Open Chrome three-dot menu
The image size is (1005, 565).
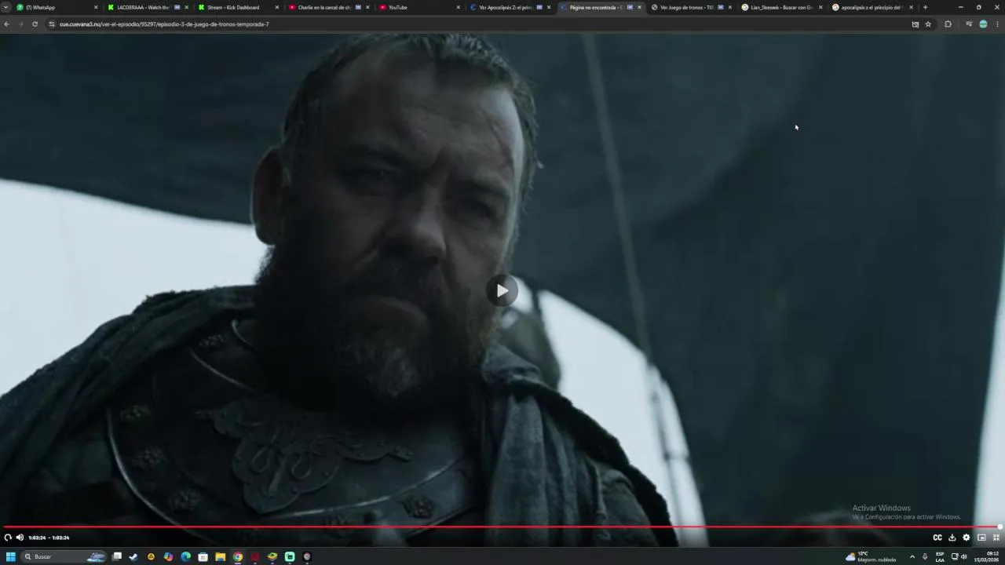997,24
